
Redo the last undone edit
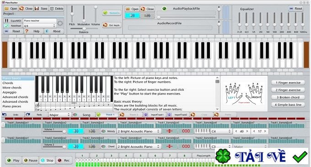click(36, 115)
